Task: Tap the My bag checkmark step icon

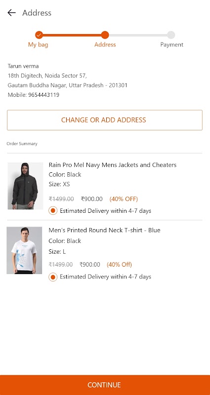Action: tap(39, 35)
